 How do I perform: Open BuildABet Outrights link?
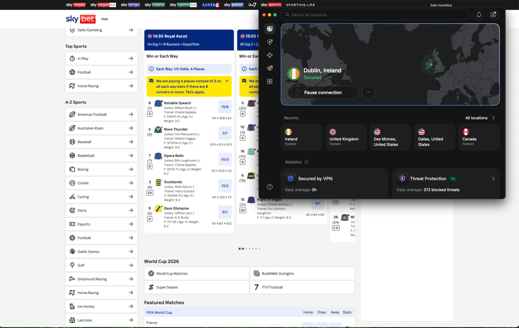302,274
